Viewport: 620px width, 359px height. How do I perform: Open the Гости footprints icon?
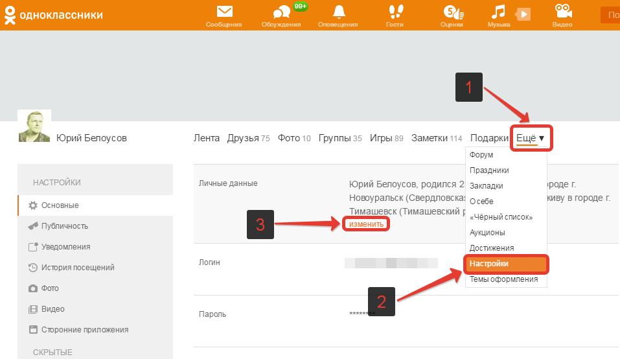click(x=395, y=12)
